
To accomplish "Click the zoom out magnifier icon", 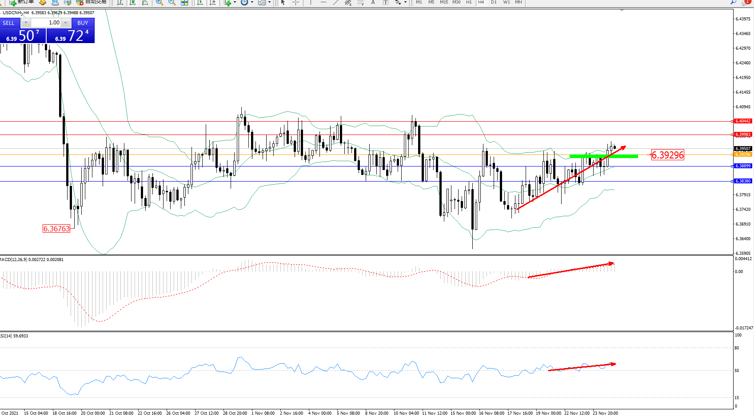I will tap(172, 2).
